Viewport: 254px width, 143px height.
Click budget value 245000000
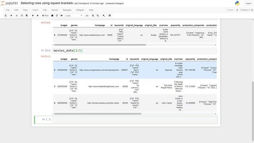62,70
